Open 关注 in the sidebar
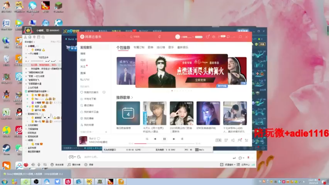The image size is (329, 185). click(x=83, y=67)
